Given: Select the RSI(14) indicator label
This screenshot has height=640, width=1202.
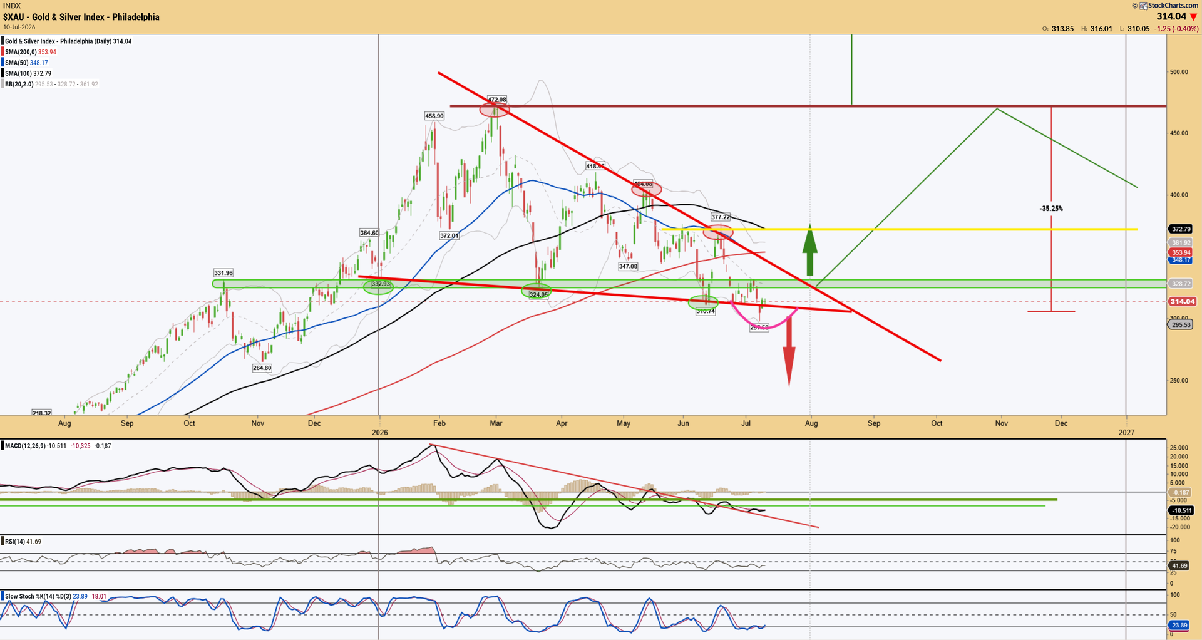Looking at the screenshot, I should pyautogui.click(x=15, y=542).
